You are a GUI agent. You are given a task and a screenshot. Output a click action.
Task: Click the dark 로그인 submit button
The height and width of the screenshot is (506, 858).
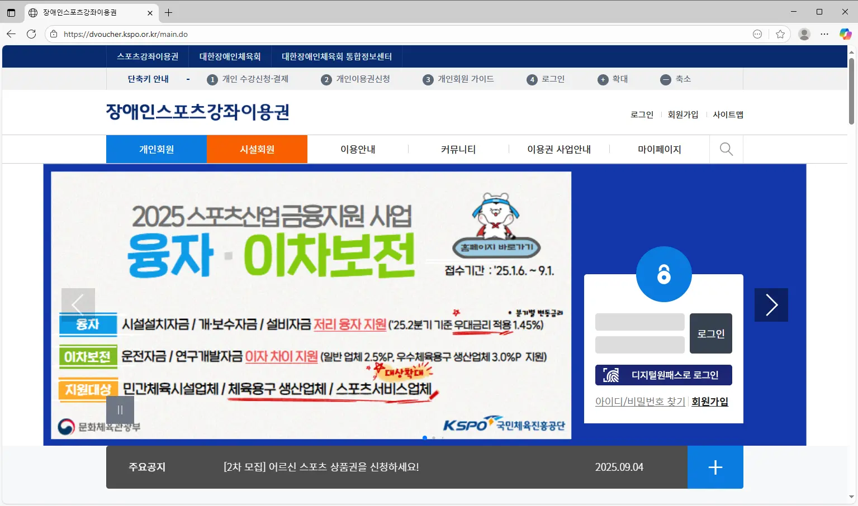tap(711, 333)
